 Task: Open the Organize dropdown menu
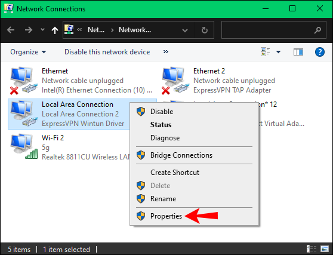[x=28, y=52]
